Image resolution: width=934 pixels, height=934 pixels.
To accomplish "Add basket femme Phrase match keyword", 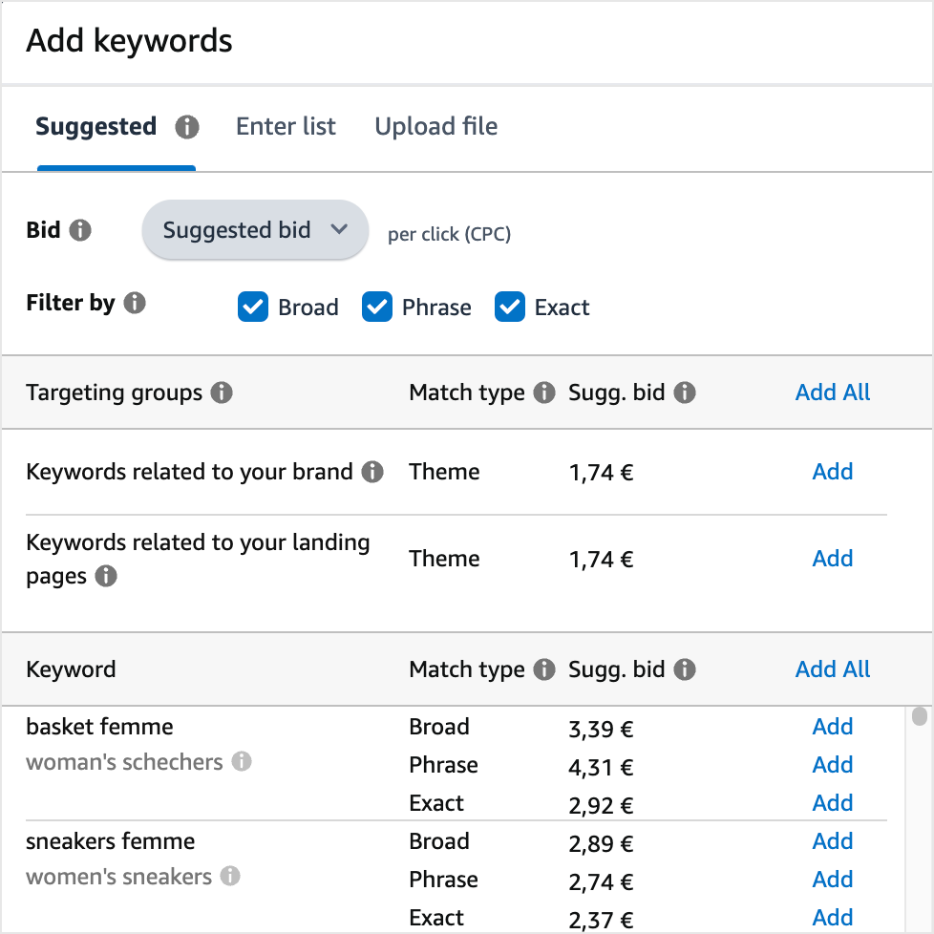I will coord(832,765).
